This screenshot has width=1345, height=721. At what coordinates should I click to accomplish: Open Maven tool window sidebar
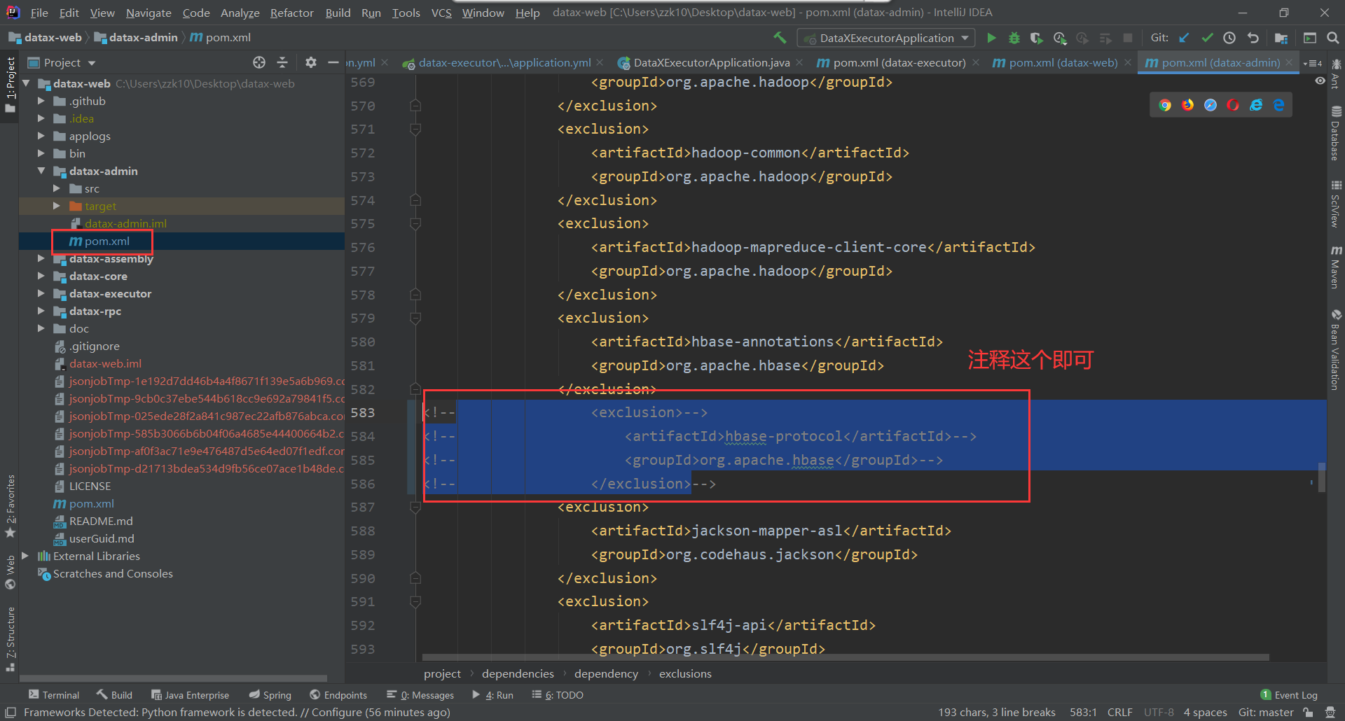click(1336, 267)
